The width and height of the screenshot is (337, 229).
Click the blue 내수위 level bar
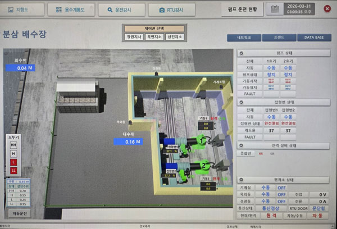133,142
